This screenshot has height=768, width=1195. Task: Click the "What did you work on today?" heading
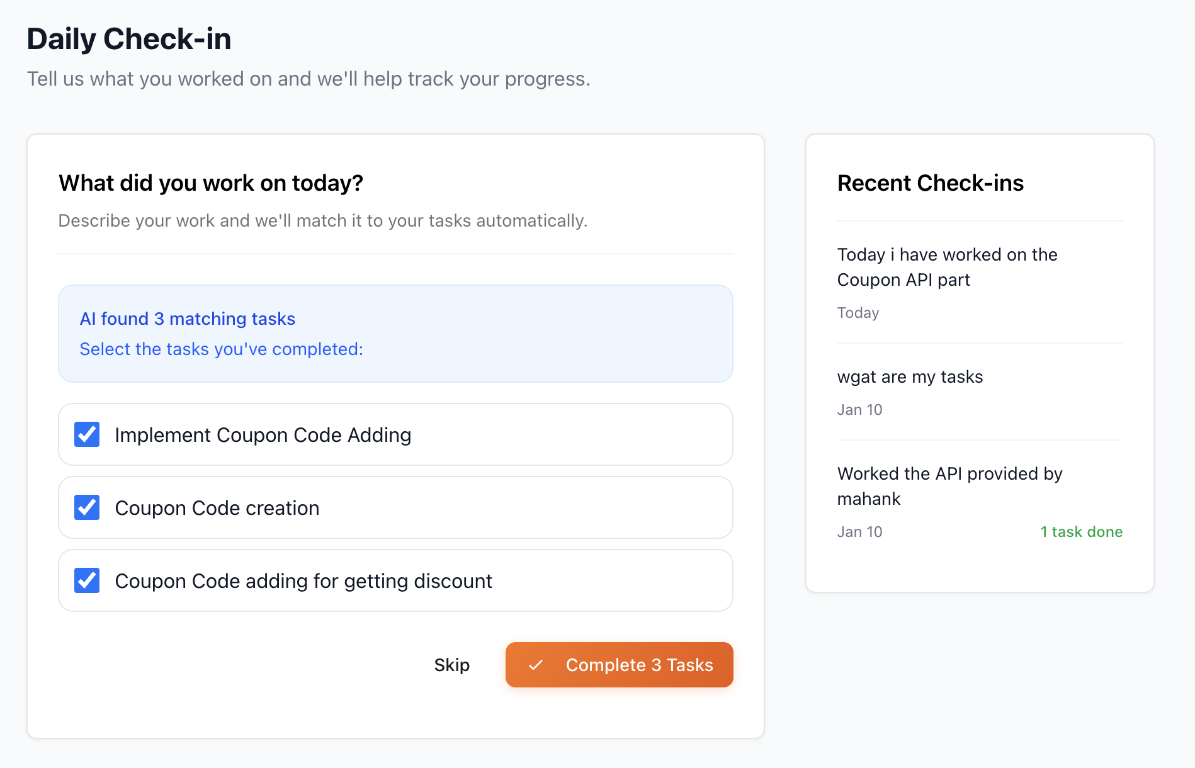[x=211, y=183]
